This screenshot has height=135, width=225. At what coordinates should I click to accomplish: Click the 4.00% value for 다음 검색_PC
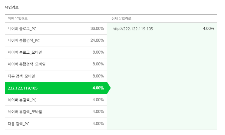(98, 124)
